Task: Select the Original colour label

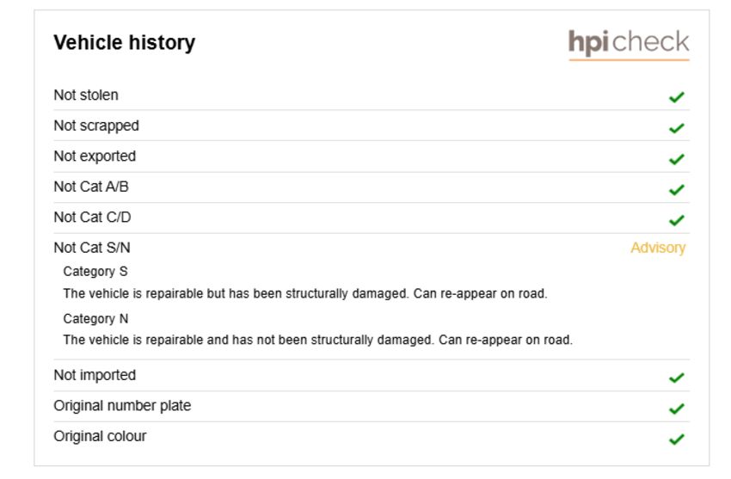Action: click(x=100, y=436)
